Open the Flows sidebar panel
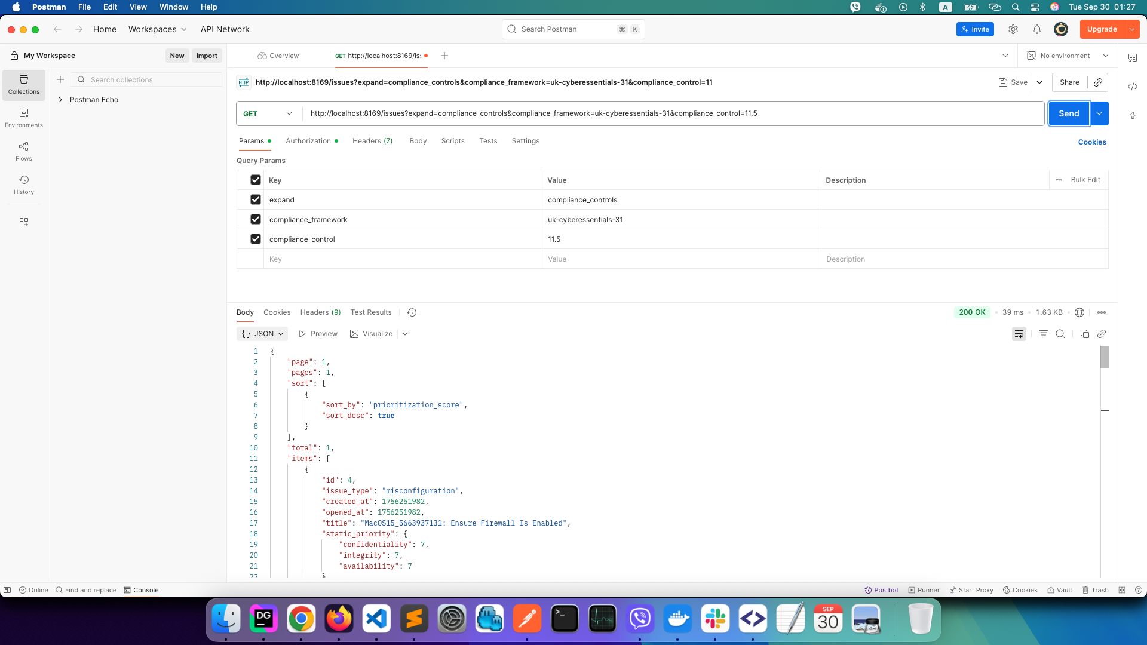The image size is (1147, 645). tap(24, 152)
